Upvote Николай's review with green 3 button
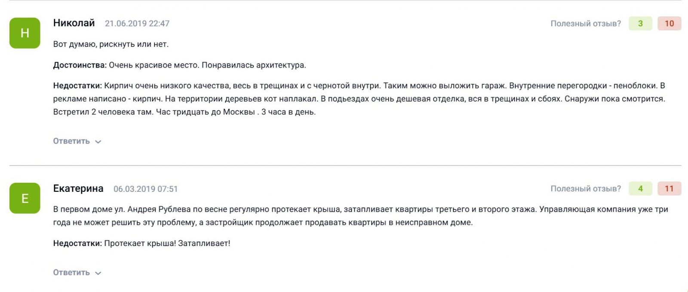688x292 pixels. [640, 23]
